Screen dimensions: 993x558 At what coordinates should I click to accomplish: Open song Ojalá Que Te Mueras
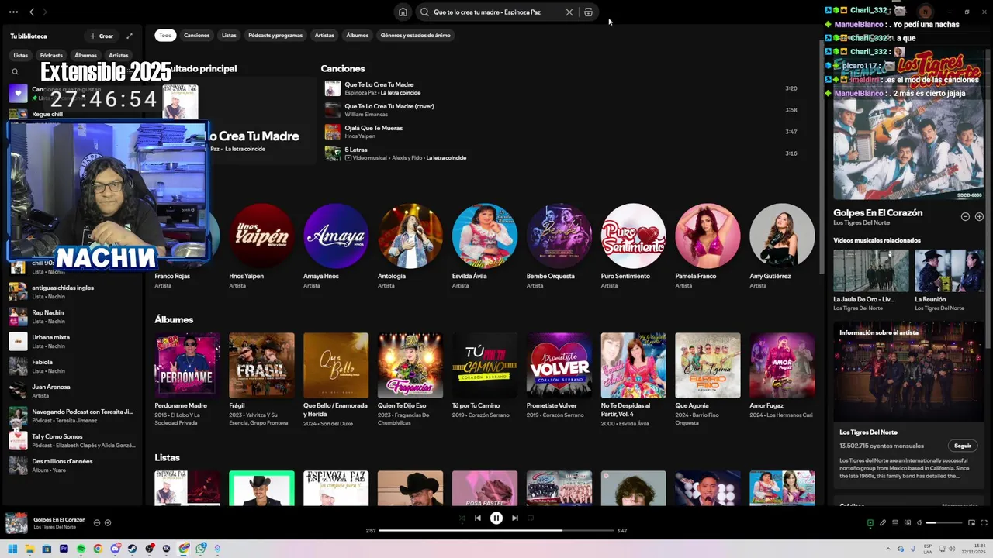coord(560,132)
